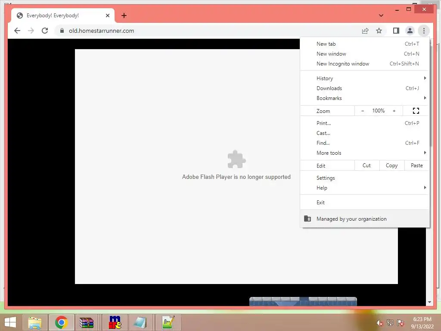Click the network tray icon
The width and height of the screenshot is (441, 331).
pos(390,323)
